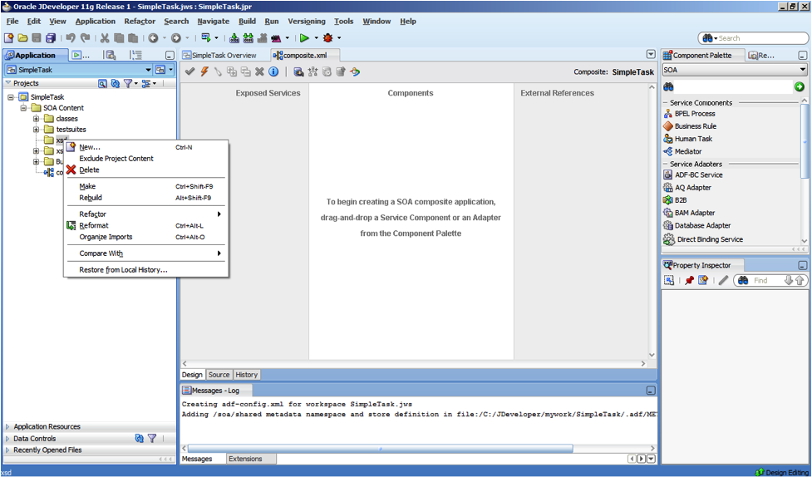Click the red Debug bug icon
This screenshot has width=812, height=477.
tap(328, 38)
